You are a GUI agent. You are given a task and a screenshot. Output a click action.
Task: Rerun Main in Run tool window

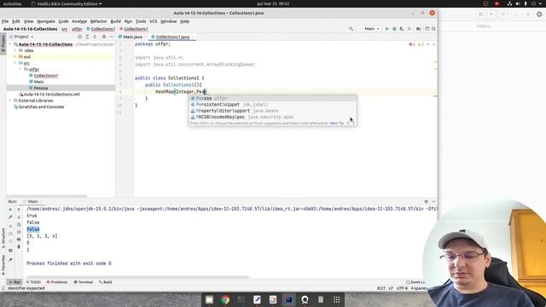(10, 210)
